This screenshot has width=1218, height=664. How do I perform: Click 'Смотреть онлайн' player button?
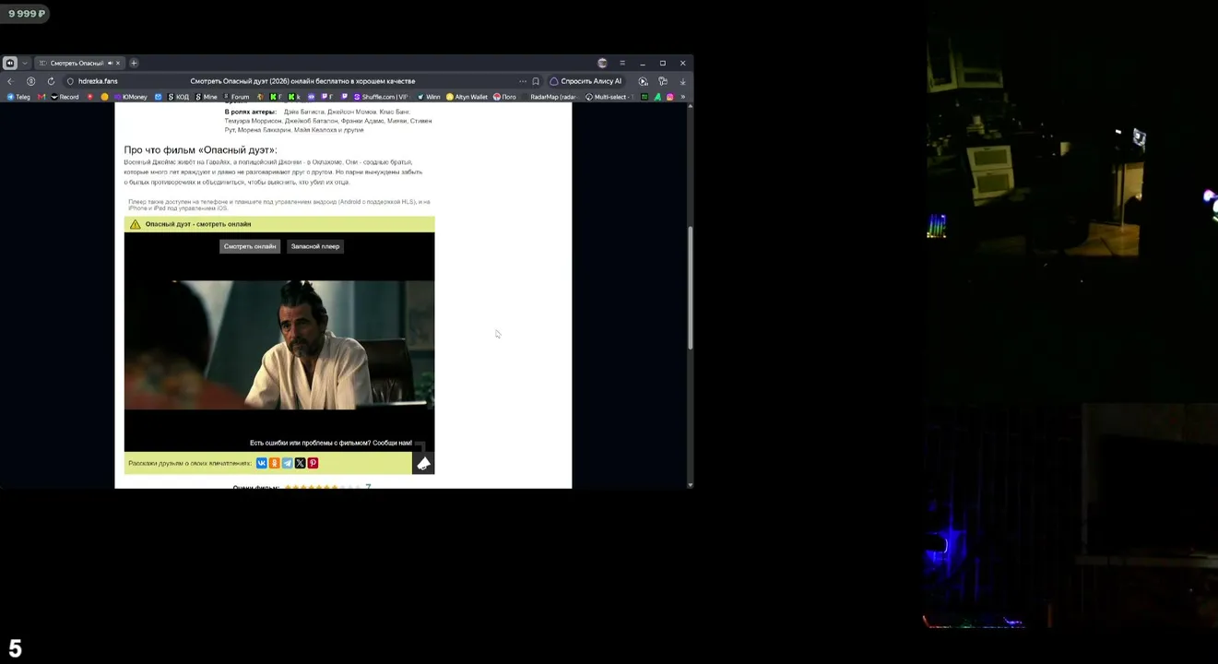pos(250,246)
